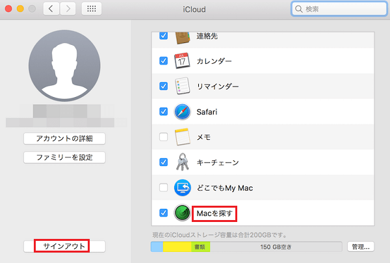390x263 pixels.
Task: Uncheck the Safari checkbox
Action: click(x=163, y=111)
